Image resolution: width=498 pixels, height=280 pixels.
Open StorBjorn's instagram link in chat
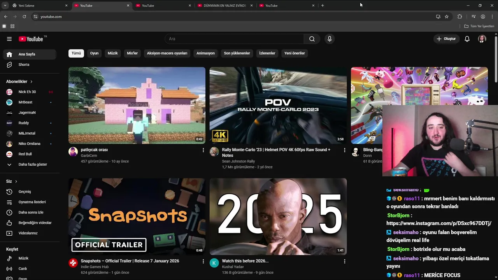point(439,223)
